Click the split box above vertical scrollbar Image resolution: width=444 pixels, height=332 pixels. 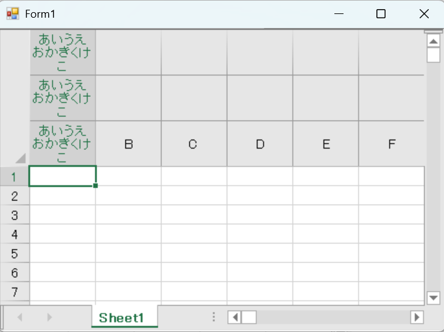point(433,32)
